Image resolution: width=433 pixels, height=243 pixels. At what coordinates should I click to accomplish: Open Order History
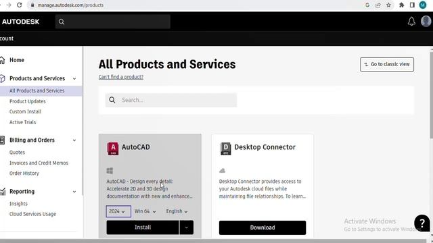tap(24, 173)
